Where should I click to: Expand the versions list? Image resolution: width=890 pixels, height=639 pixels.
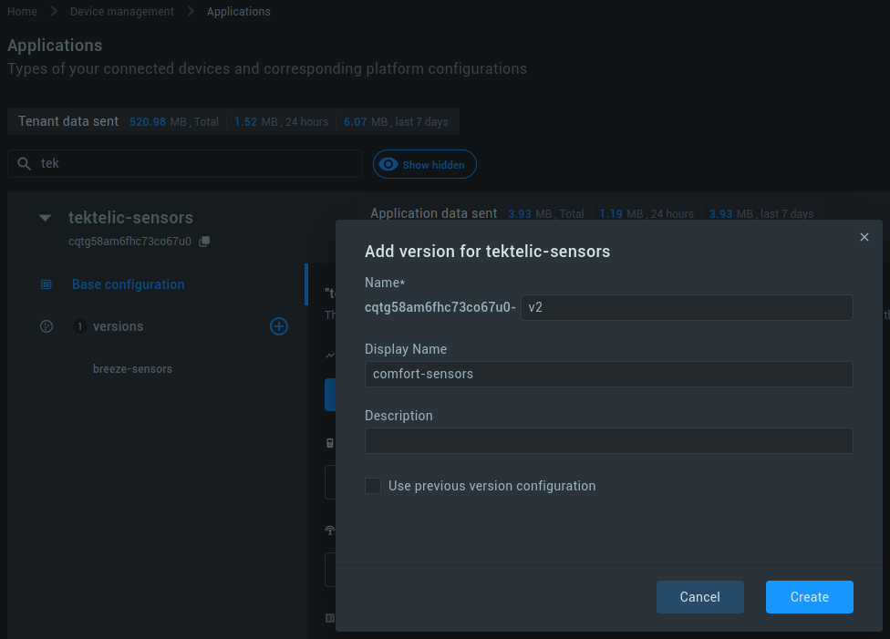click(118, 326)
